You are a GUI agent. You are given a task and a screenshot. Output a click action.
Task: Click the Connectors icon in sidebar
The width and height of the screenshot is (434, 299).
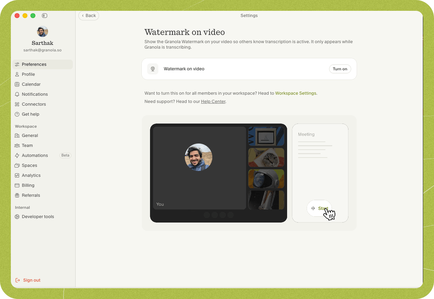(x=17, y=104)
